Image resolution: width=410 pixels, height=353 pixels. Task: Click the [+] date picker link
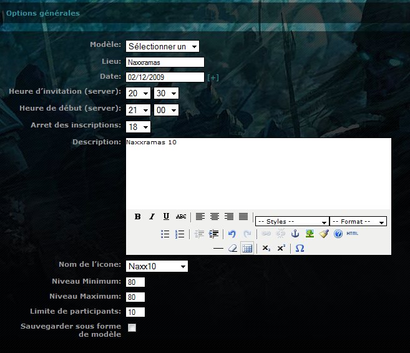(x=213, y=77)
